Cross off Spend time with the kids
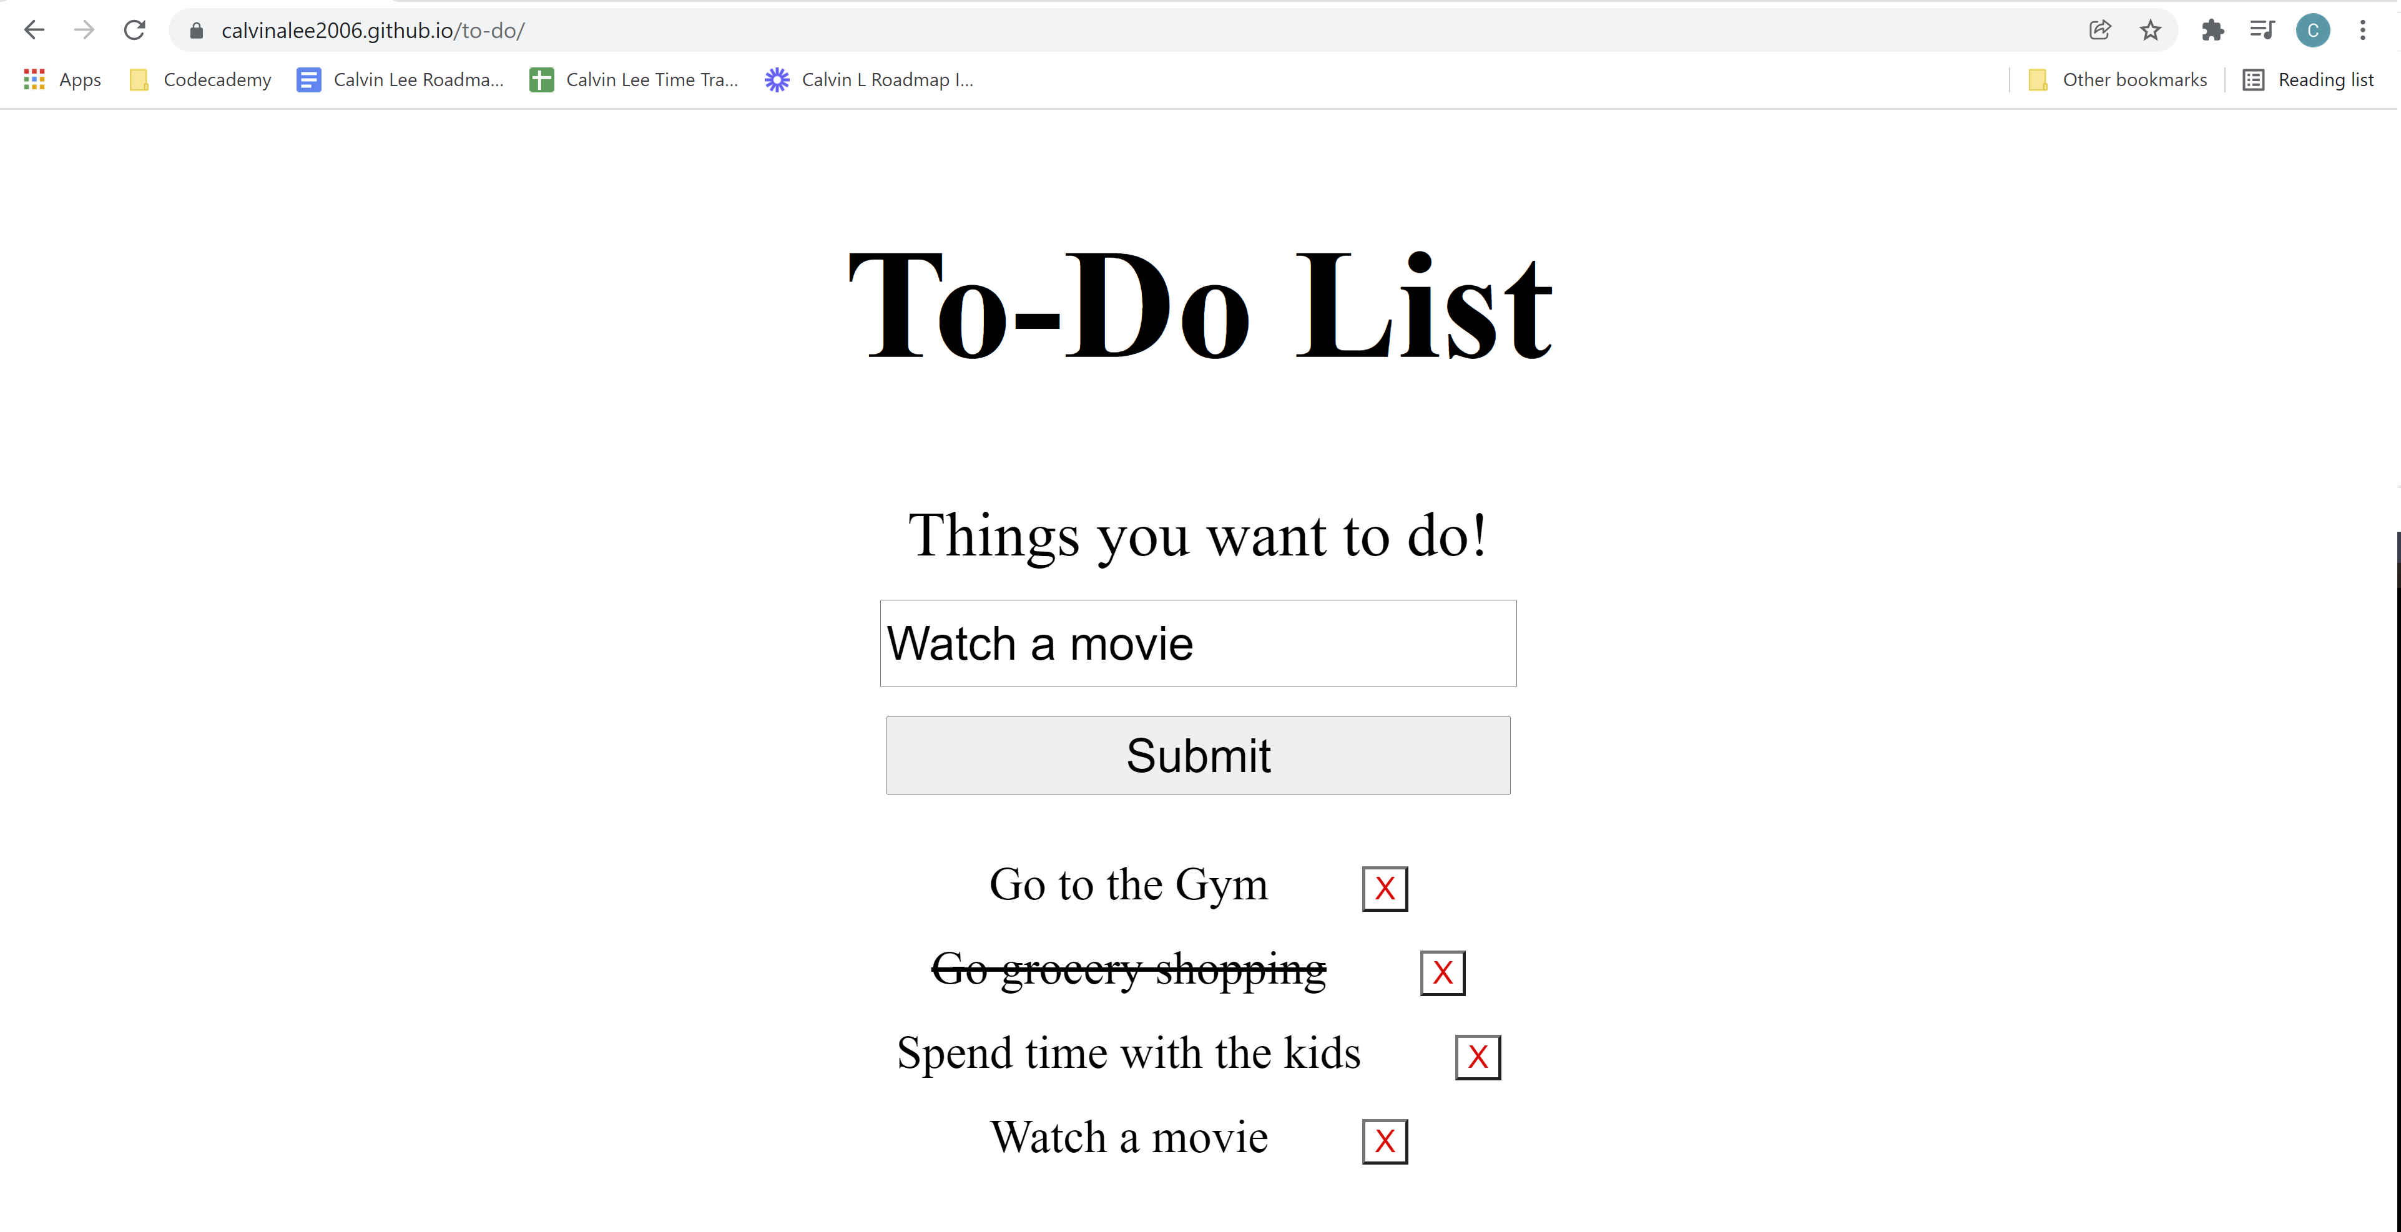Screen dimensions: 2401x1232 (1128, 1053)
